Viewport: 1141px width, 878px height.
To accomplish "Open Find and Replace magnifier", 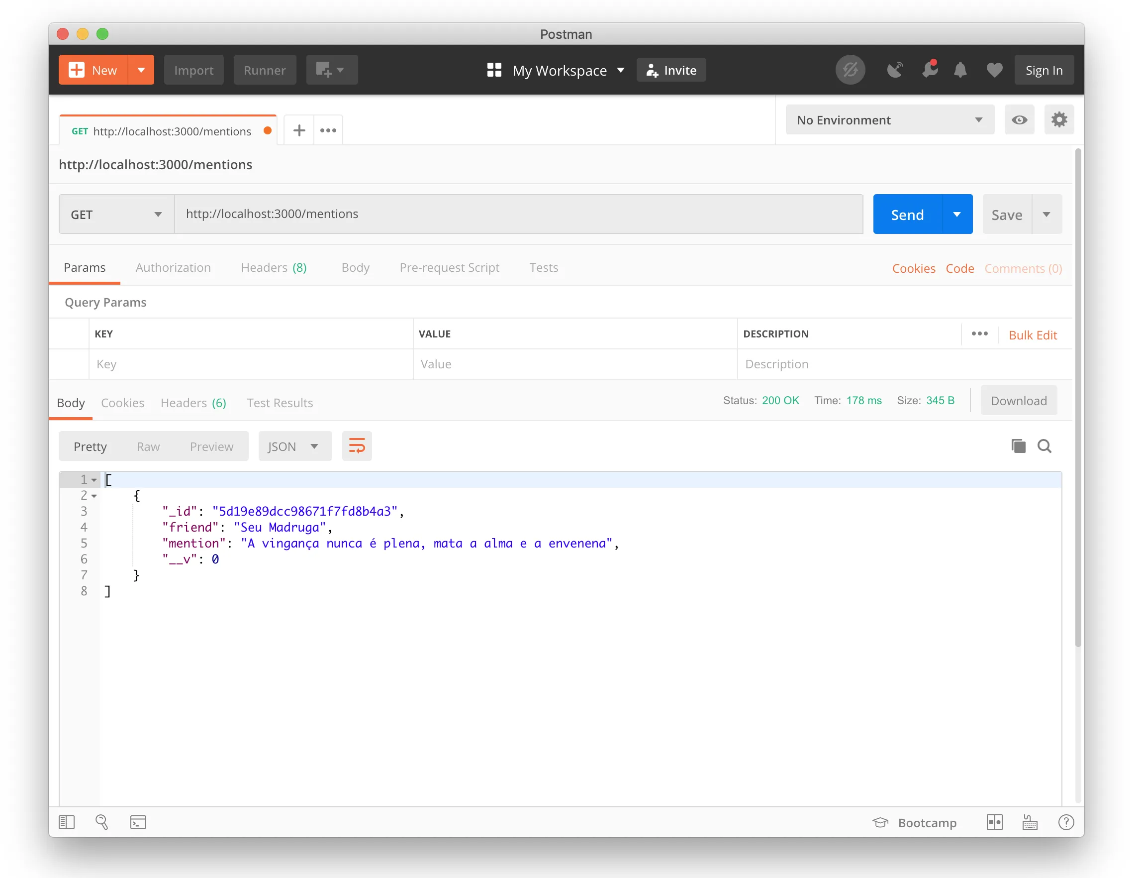I will (102, 822).
